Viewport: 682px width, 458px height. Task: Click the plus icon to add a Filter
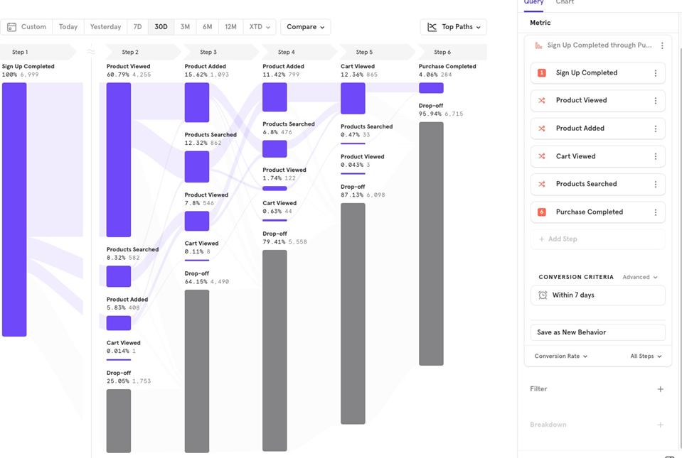click(660, 389)
